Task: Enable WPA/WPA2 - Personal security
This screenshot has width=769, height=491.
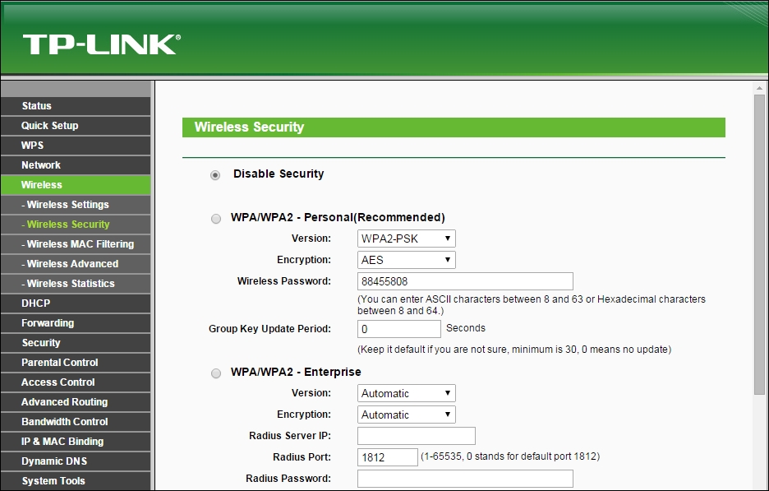Action: (216, 218)
